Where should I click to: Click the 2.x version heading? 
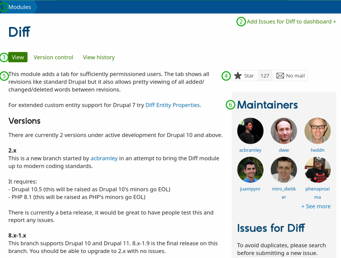pos(12,150)
